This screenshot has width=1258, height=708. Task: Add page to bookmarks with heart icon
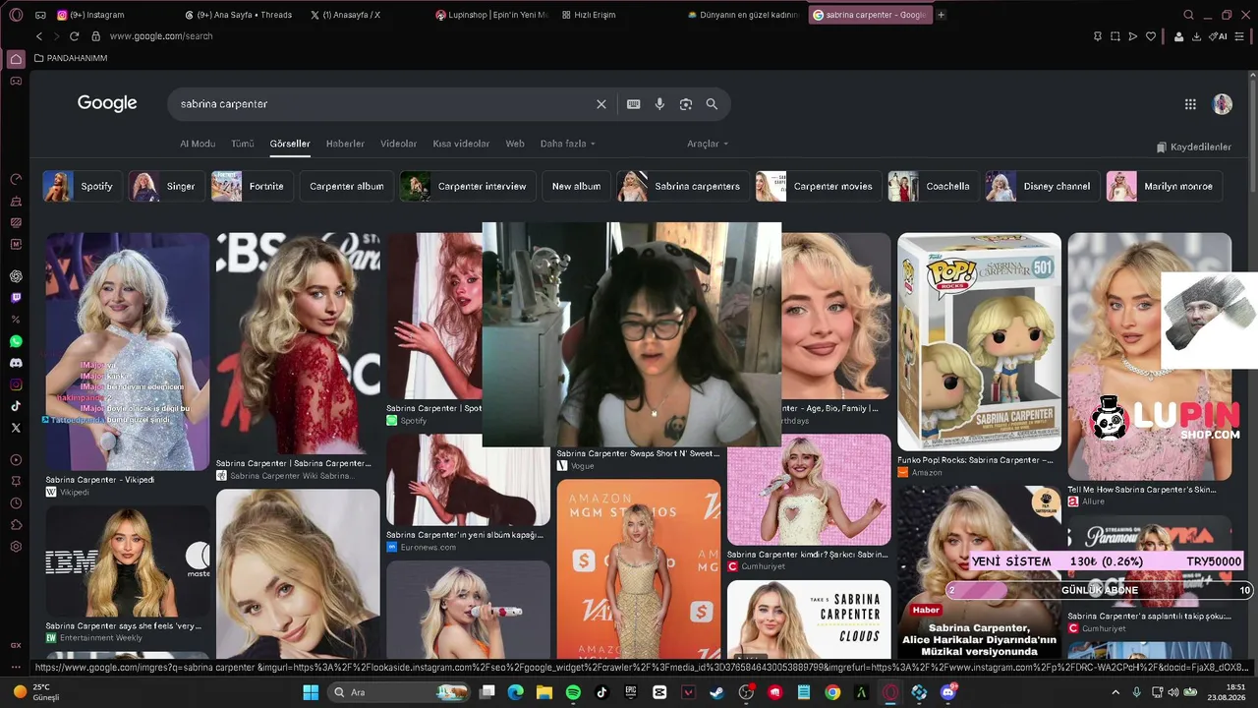click(1151, 36)
